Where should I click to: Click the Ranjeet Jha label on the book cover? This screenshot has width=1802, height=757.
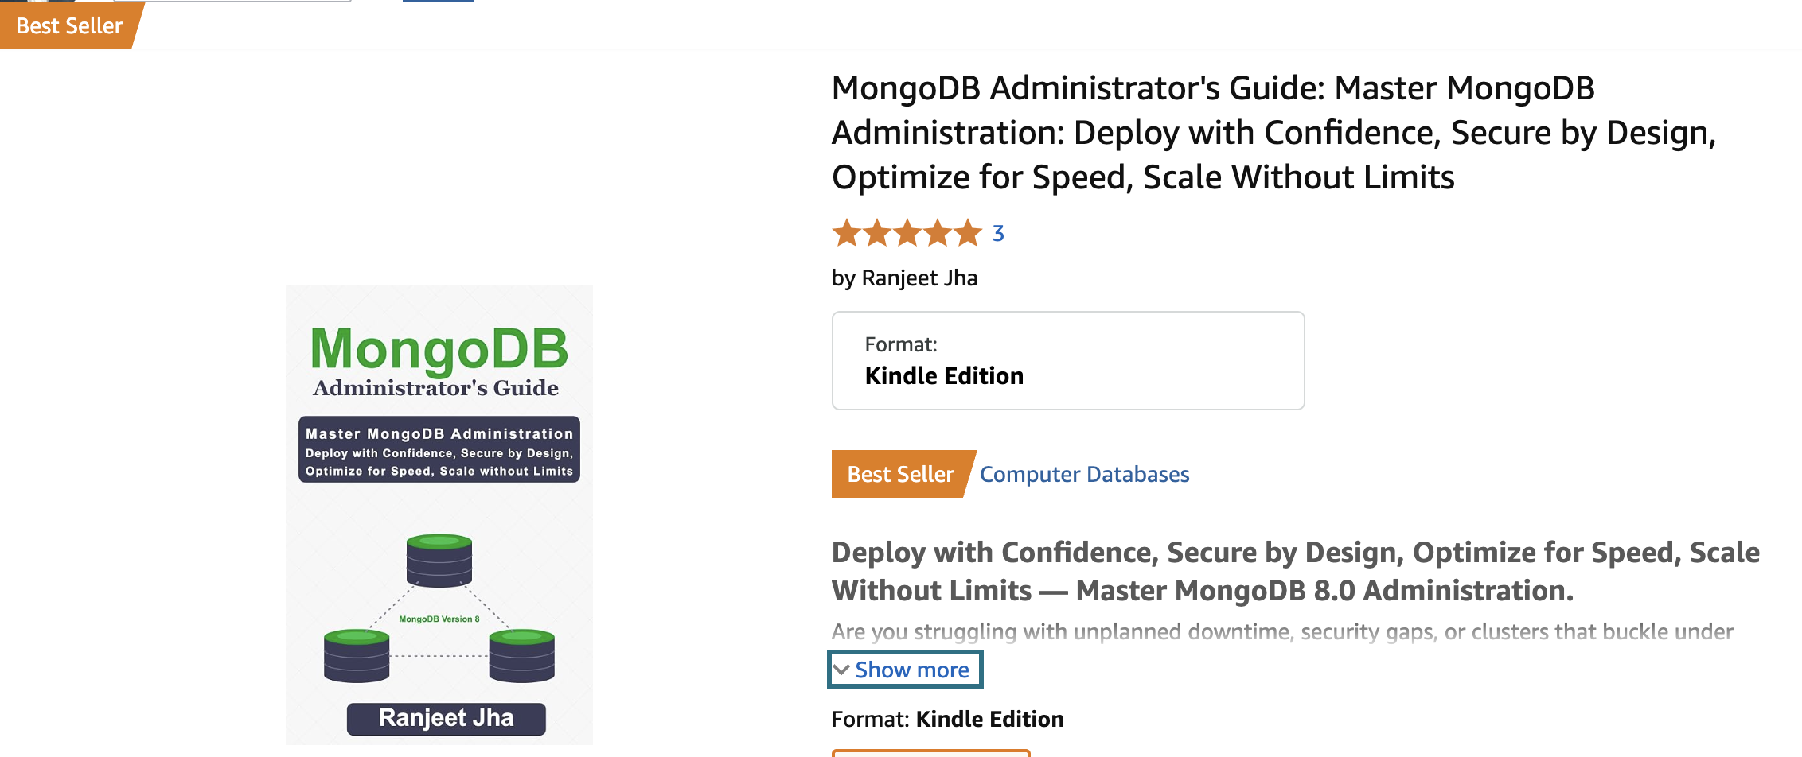coord(447,718)
